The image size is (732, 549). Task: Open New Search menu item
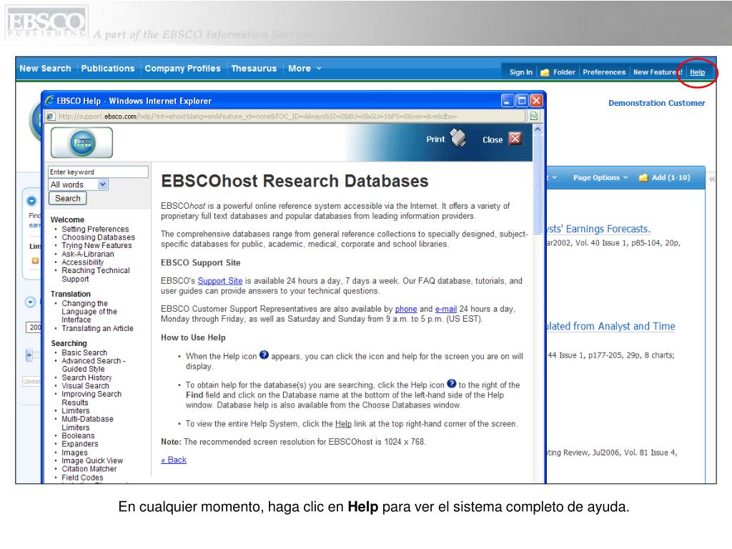point(45,68)
